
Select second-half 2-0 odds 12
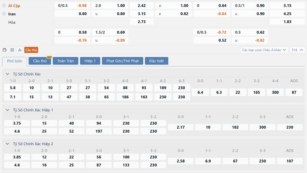tap(44, 157)
